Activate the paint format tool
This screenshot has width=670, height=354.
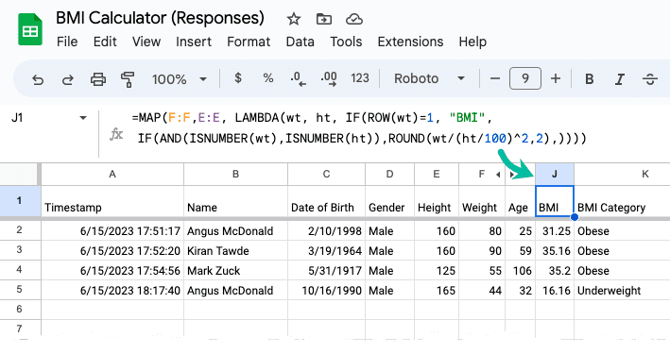pos(128,79)
